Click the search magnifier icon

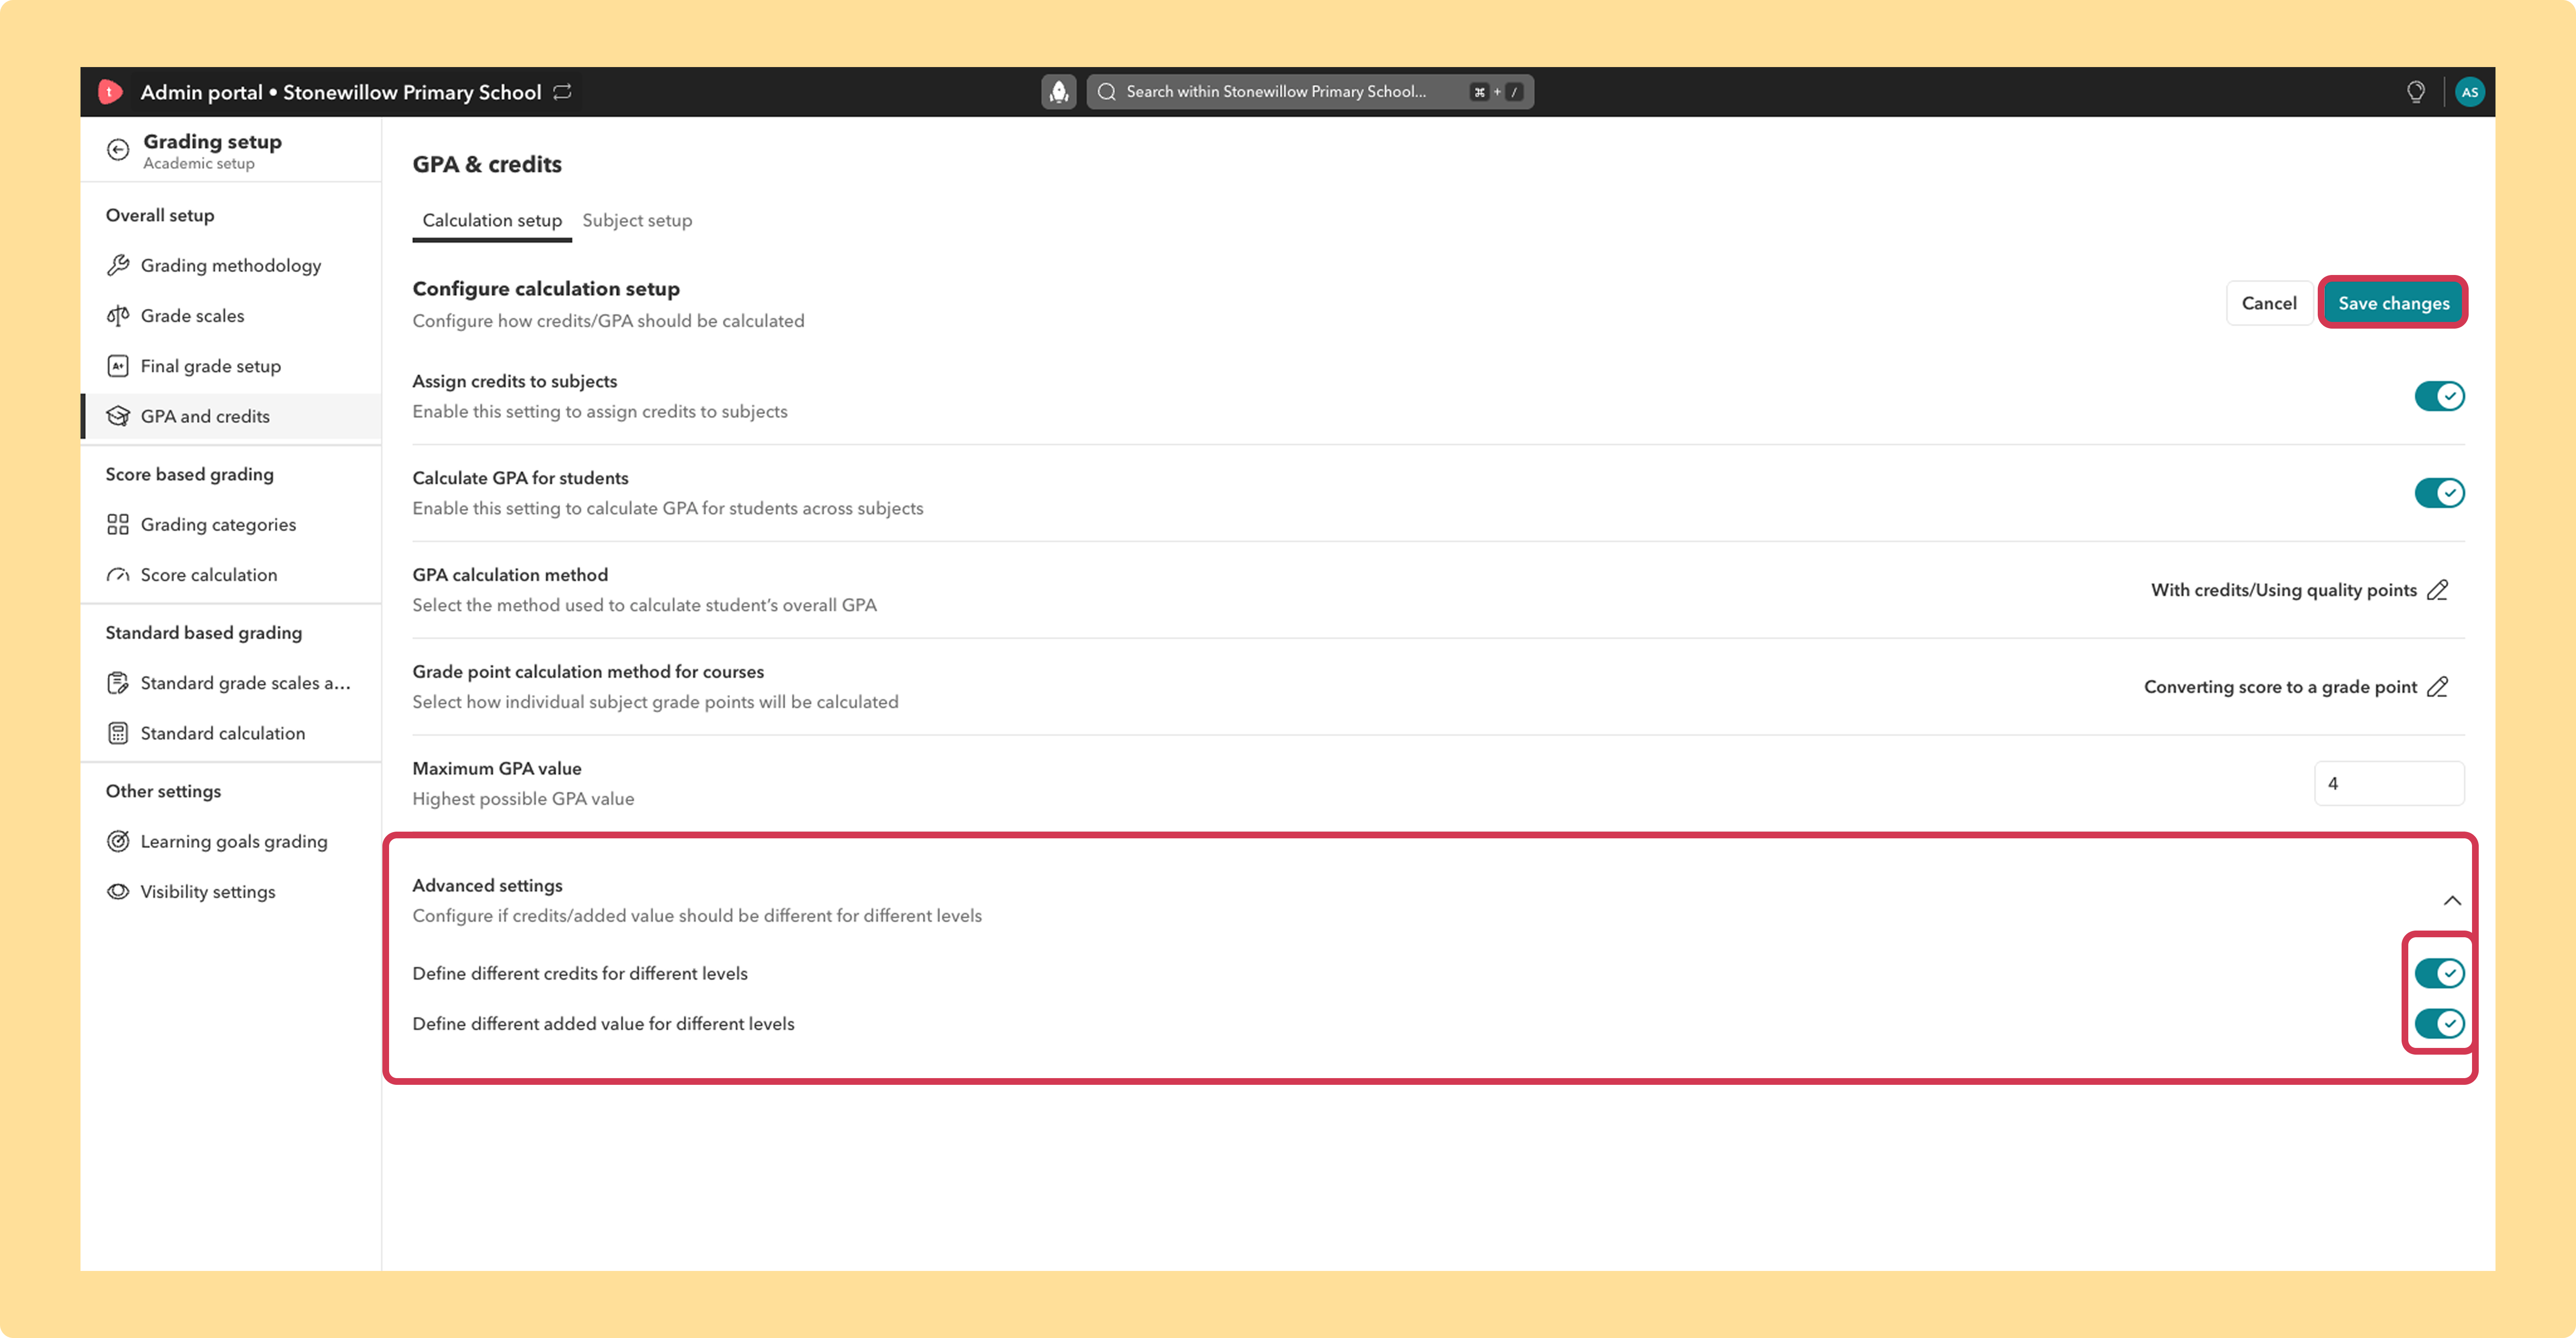click(1107, 92)
